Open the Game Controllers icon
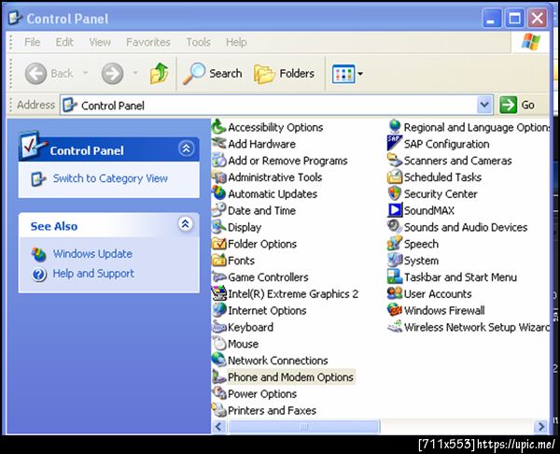 pyautogui.click(x=218, y=277)
